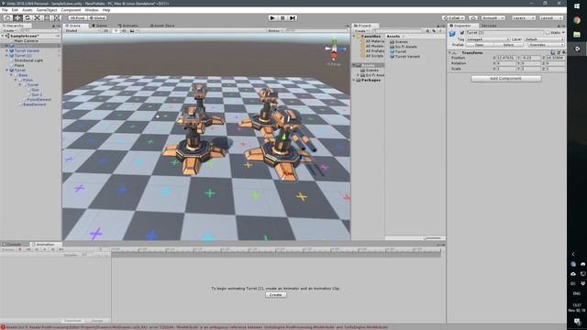This screenshot has width=587, height=330.
Task: Toggle scene lighting in the Scene toolbar
Action: click(116, 30)
